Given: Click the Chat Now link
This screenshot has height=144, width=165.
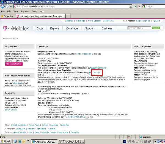Looking at the screenshot, I should point(97,72).
